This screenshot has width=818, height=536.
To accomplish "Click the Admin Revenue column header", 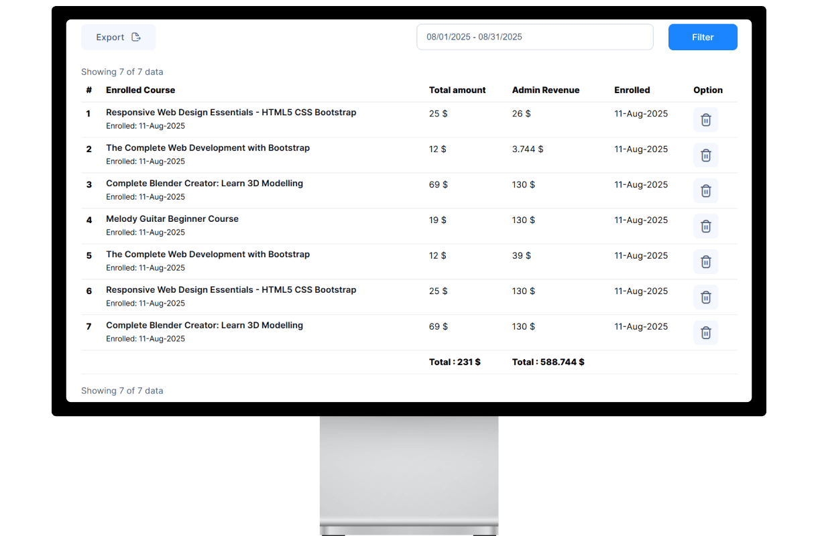I will coord(545,90).
